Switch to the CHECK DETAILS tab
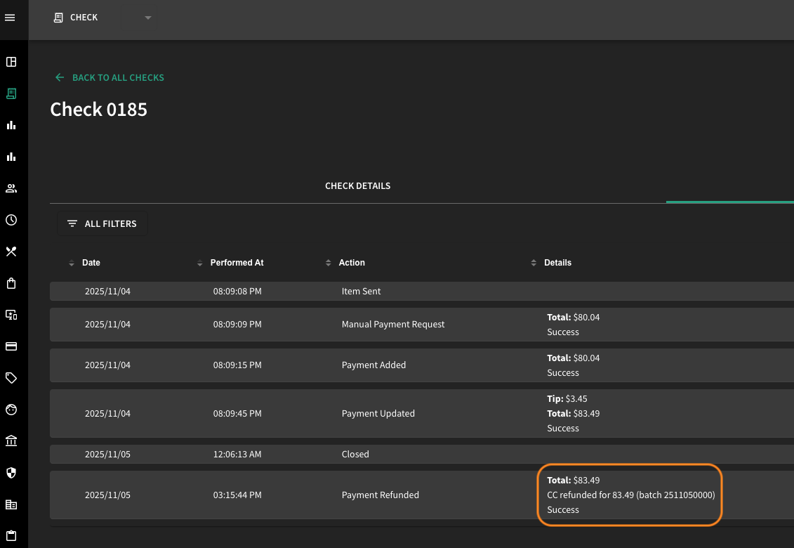794x548 pixels. [357, 186]
